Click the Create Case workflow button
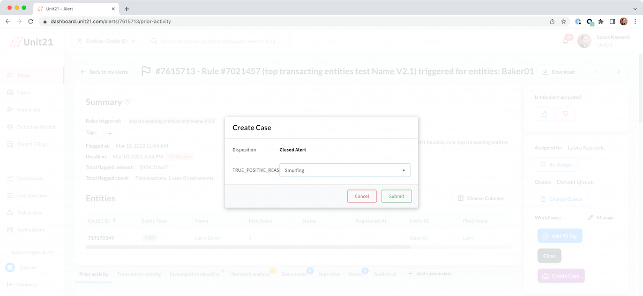The height and width of the screenshot is (296, 643). pos(561,276)
